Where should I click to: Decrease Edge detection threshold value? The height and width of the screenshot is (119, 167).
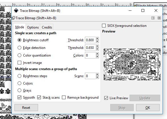click(97, 49)
